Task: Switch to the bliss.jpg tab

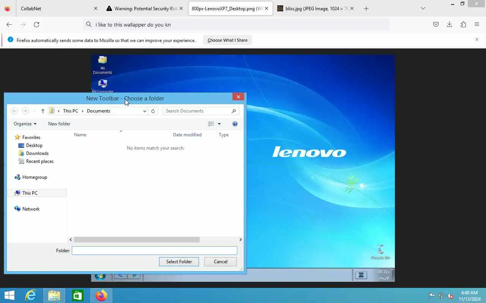Action: pos(316,8)
